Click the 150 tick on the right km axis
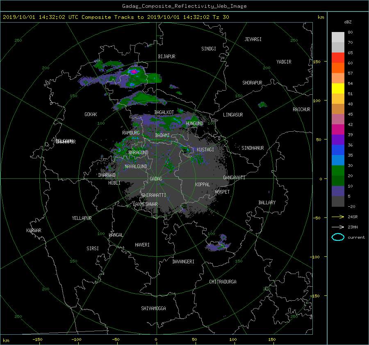The width and height of the screenshot is (369, 345). (x=317, y=62)
